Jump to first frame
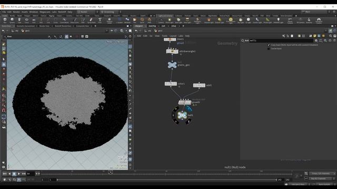Viewport: 337px width, 189px height. click(x=5, y=174)
